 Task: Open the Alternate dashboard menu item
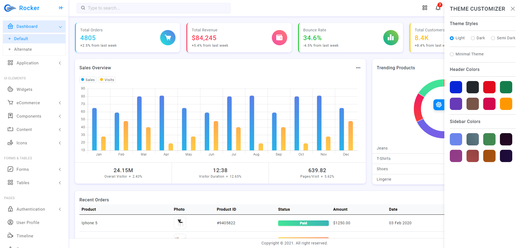[23, 49]
